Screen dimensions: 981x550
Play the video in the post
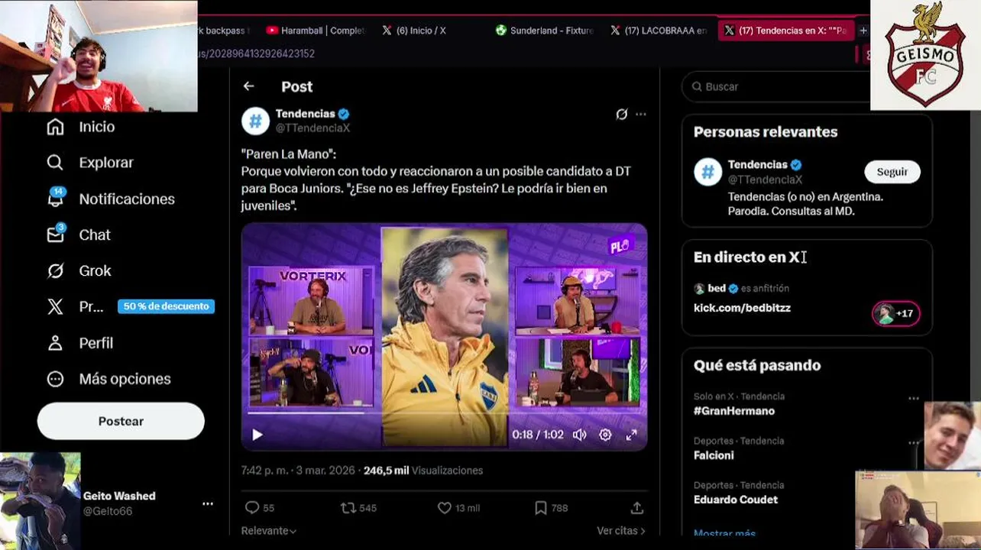(x=257, y=435)
